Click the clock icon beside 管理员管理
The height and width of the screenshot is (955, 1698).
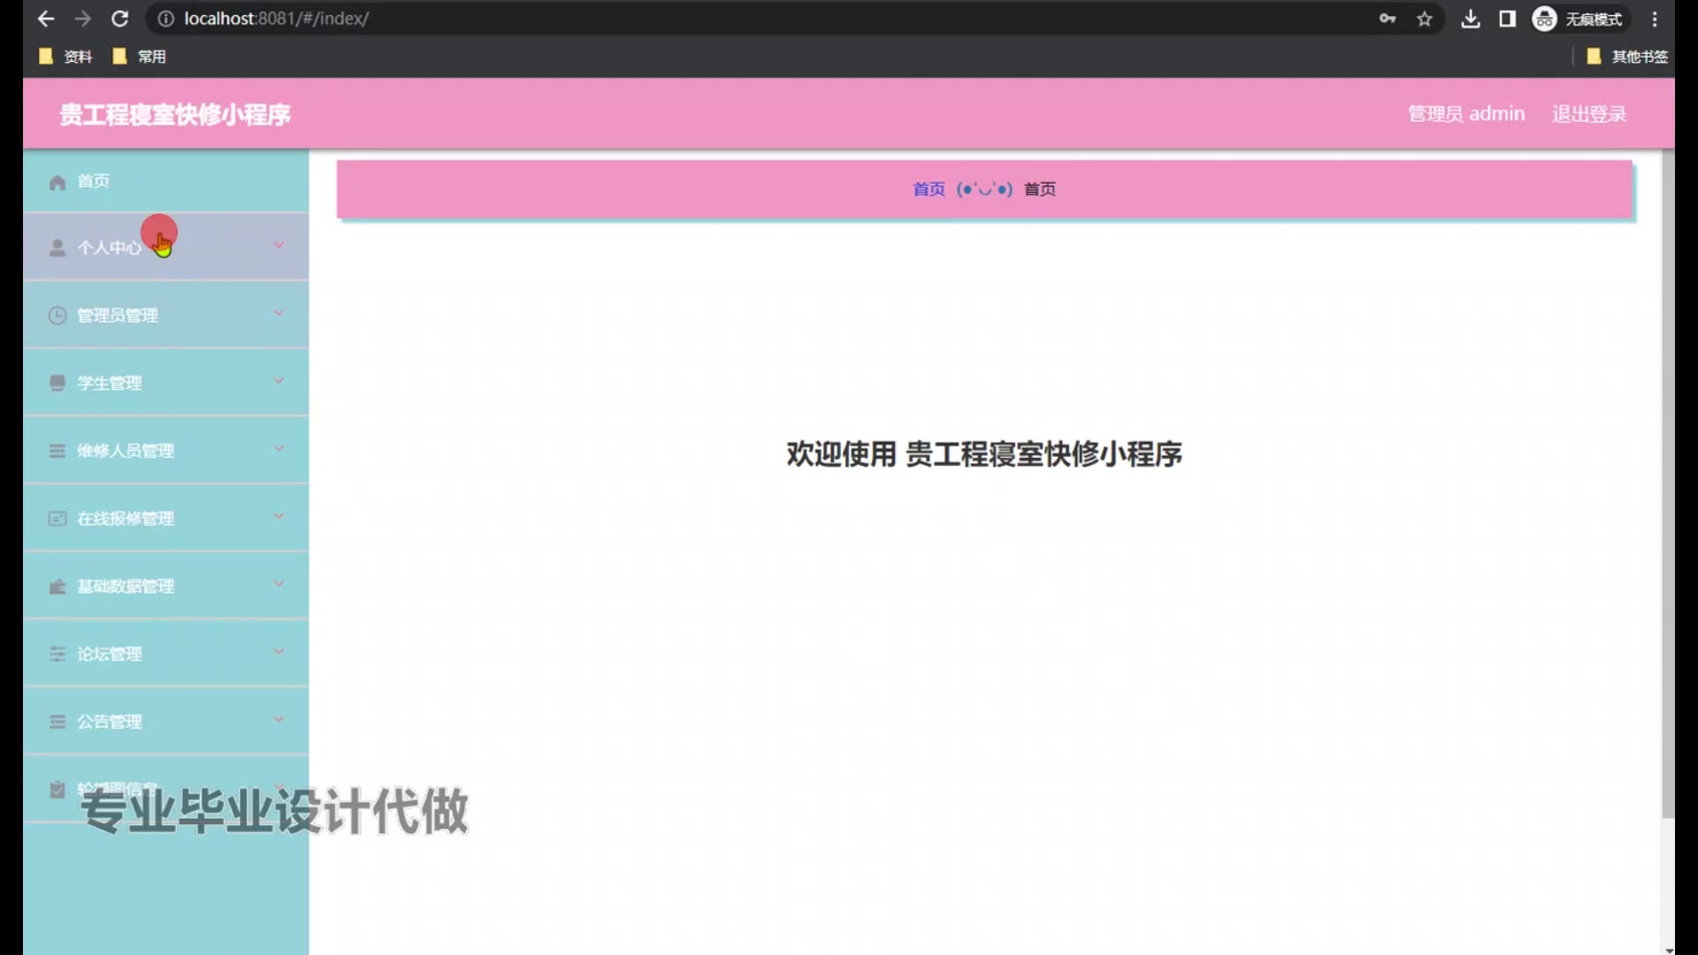[57, 316]
